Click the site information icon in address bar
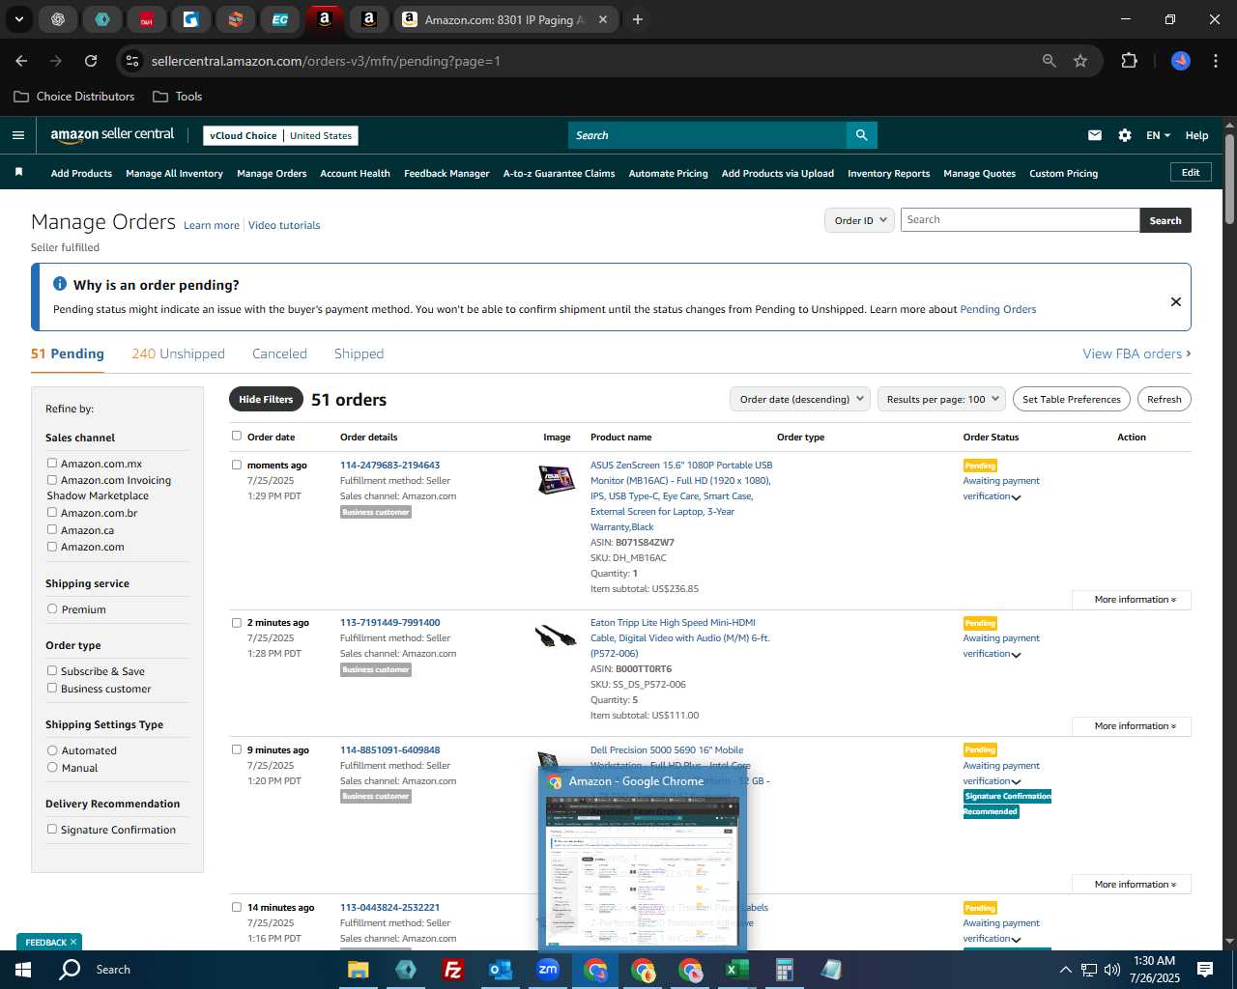Image resolution: width=1237 pixels, height=989 pixels. pos(132,61)
